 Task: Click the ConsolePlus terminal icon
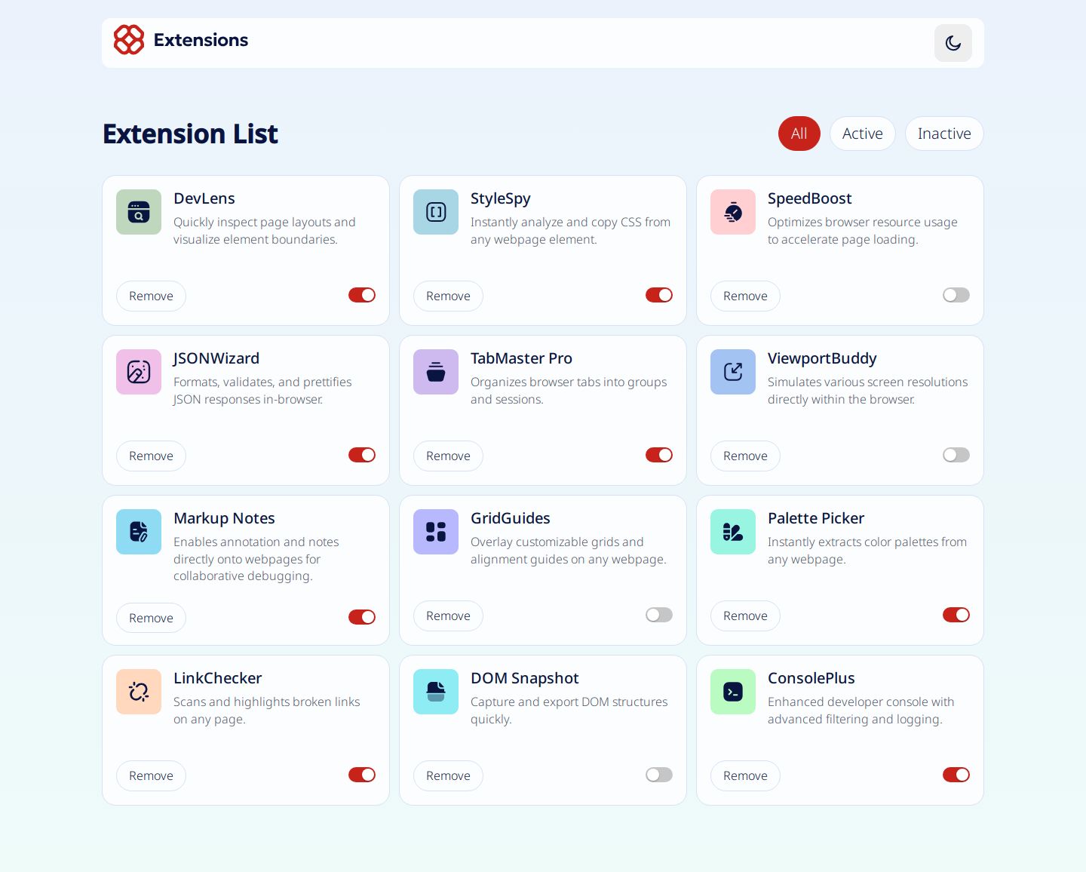coord(732,692)
